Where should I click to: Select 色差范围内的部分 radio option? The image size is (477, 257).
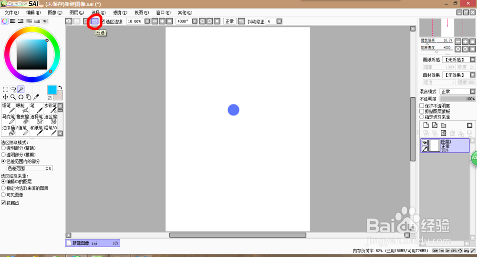3,161
